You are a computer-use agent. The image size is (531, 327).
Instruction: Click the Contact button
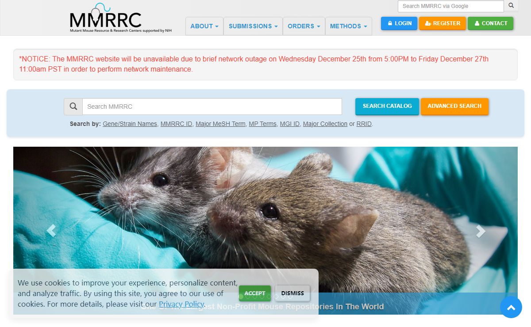[x=490, y=23]
